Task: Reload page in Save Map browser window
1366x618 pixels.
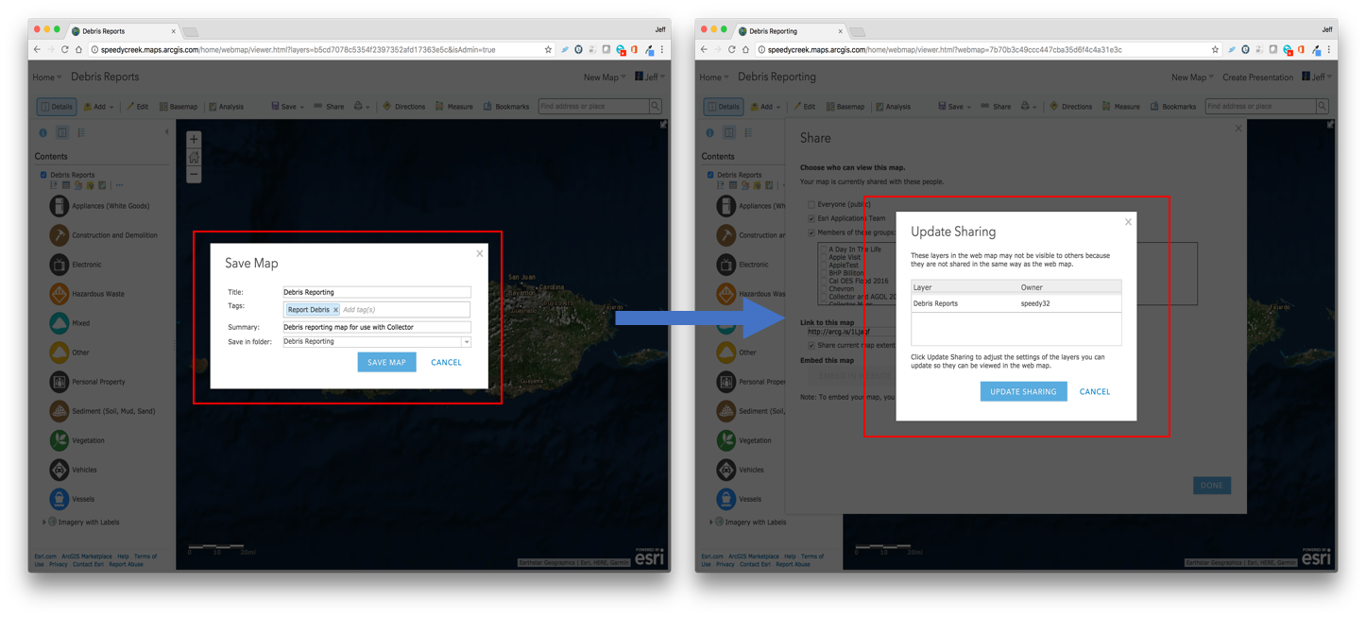Action: click(65, 49)
